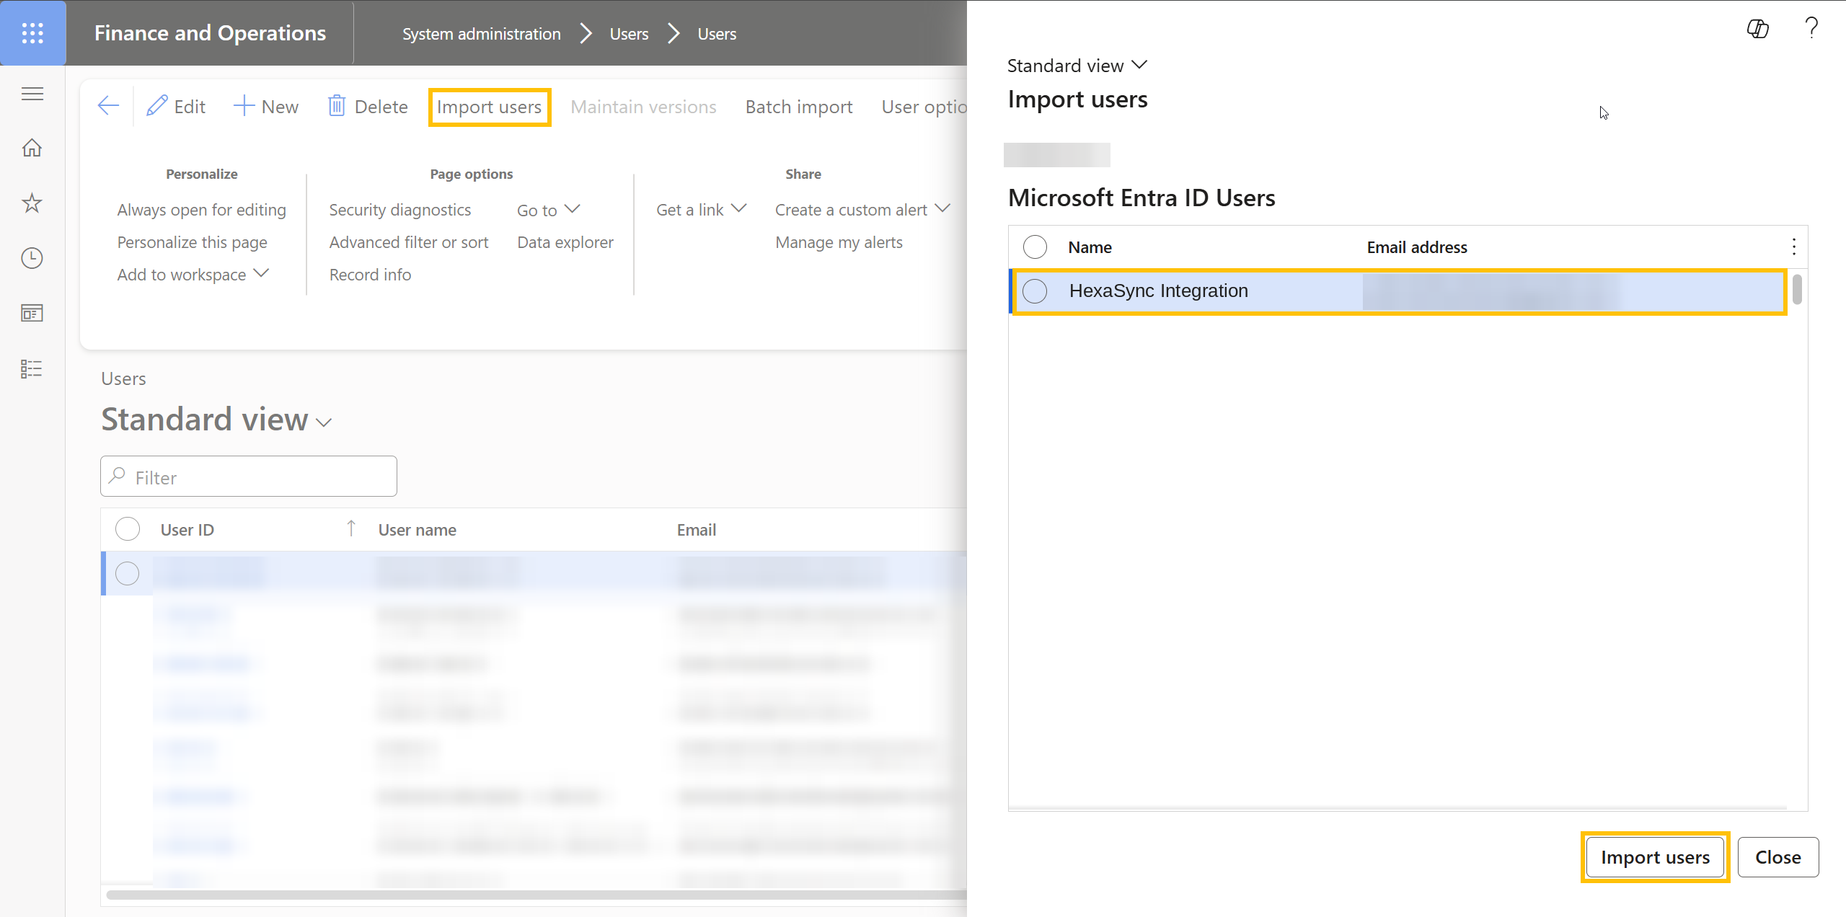This screenshot has height=917, width=1846.
Task: Click Name column header in dialog
Action: click(x=1090, y=247)
